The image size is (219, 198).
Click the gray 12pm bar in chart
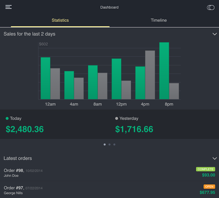[126, 90]
